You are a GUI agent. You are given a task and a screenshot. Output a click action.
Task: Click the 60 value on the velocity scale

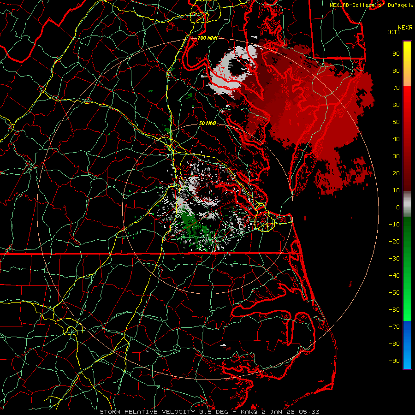point(396,105)
